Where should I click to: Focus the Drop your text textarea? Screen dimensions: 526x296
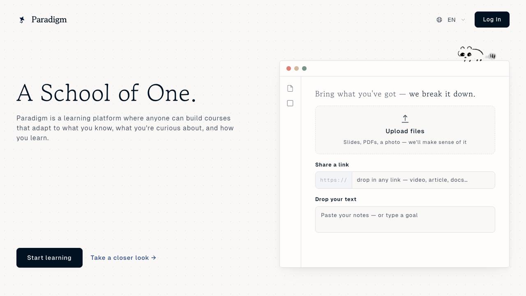click(405, 220)
